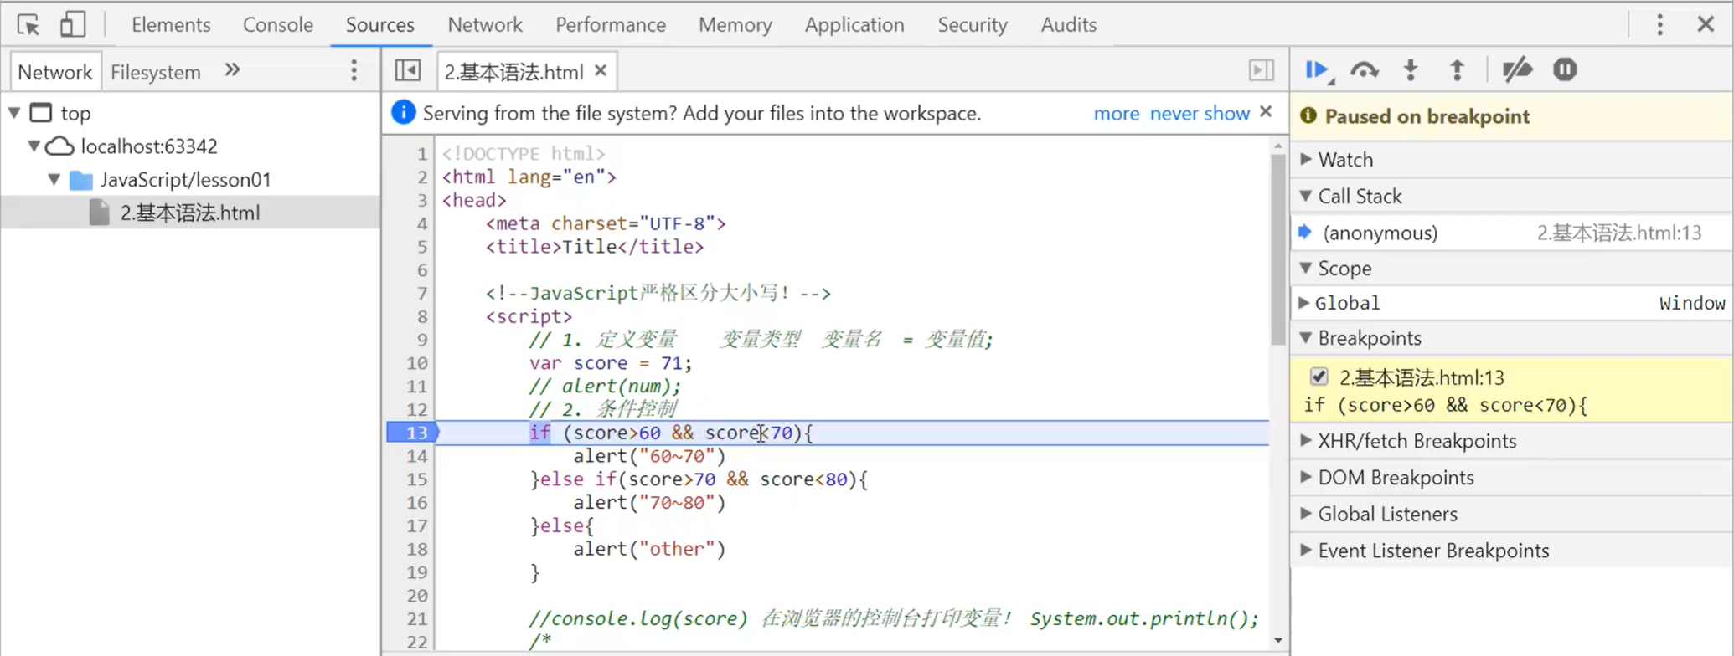Set a breakpoint on line 10

[416, 363]
